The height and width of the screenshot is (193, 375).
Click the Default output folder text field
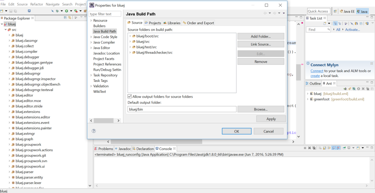[182, 109]
